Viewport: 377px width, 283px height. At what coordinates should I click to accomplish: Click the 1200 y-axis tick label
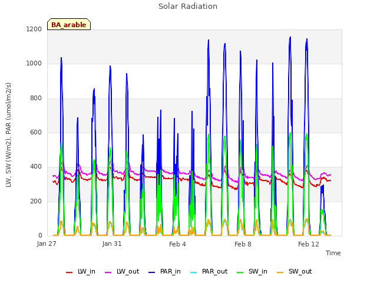34,29
